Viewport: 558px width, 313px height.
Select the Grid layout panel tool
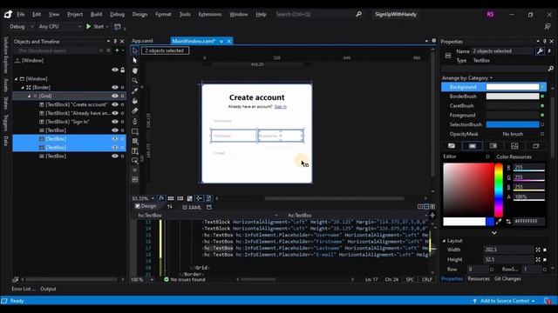pyautogui.click(x=135, y=141)
